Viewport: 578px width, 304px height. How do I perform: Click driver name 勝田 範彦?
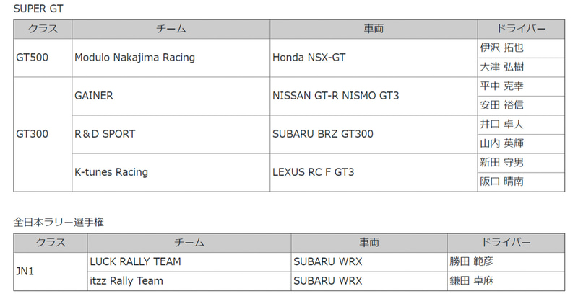(x=472, y=262)
